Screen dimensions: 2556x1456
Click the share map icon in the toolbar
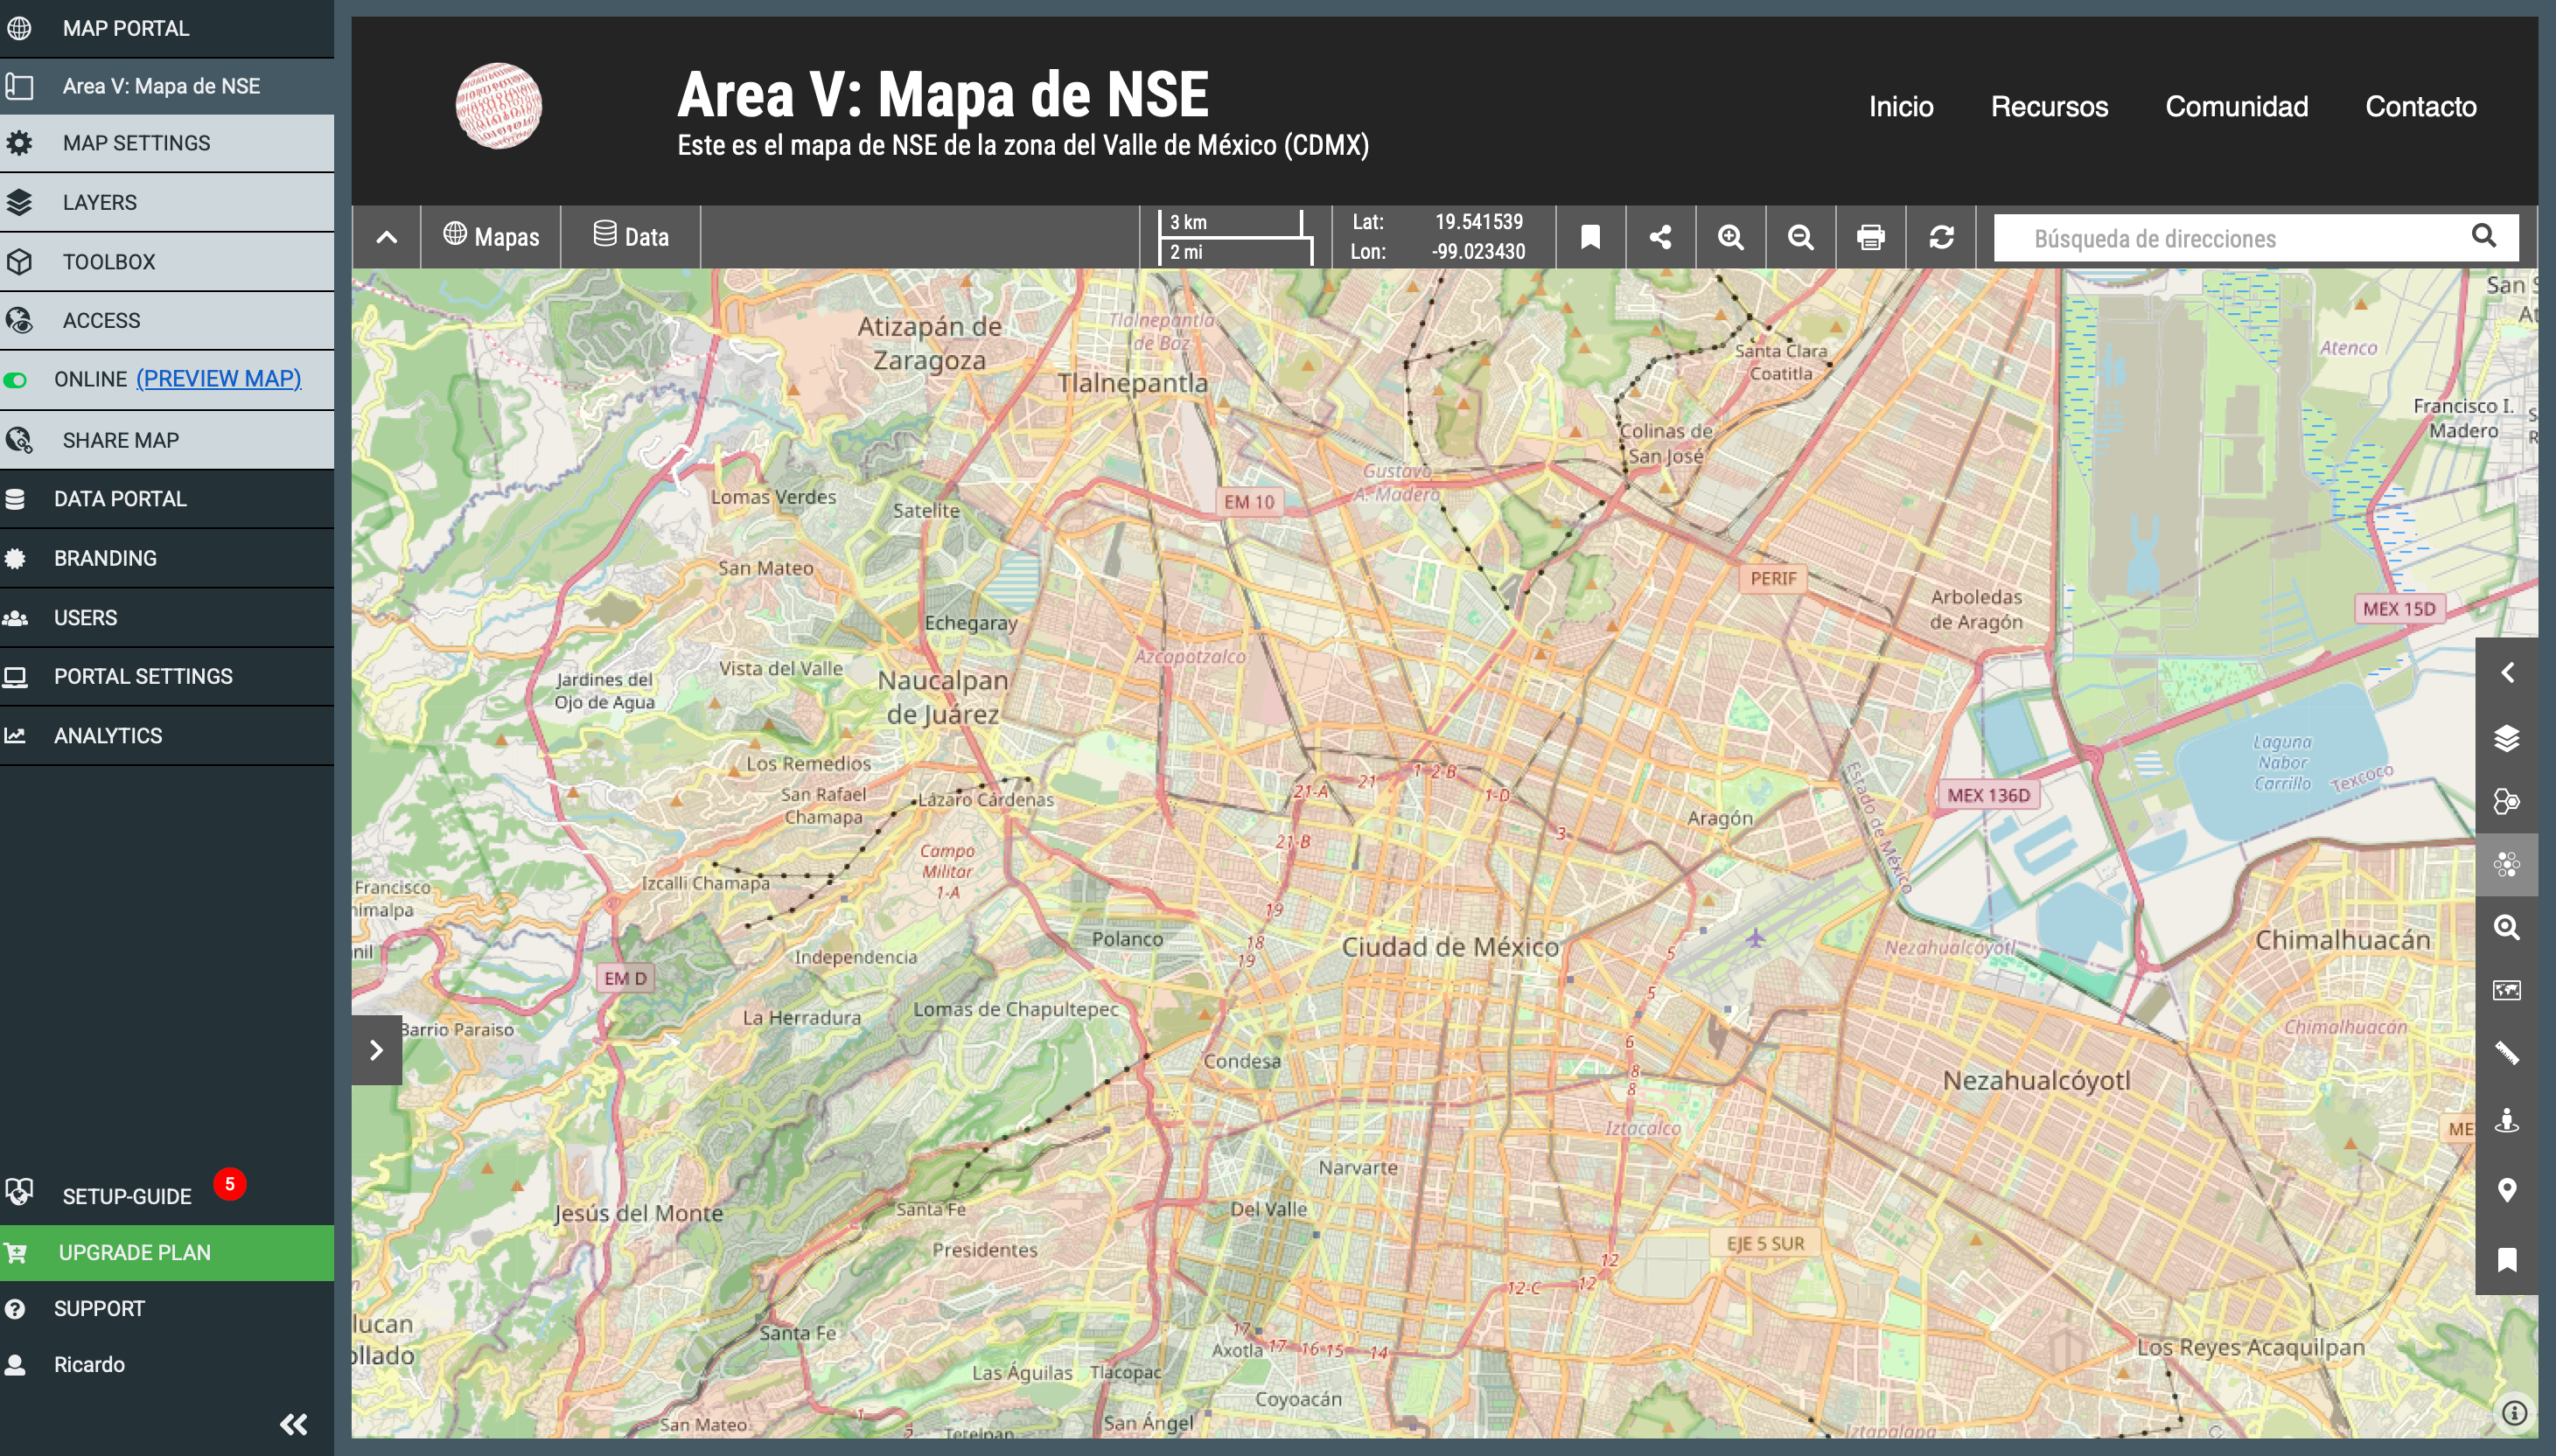click(x=1659, y=237)
